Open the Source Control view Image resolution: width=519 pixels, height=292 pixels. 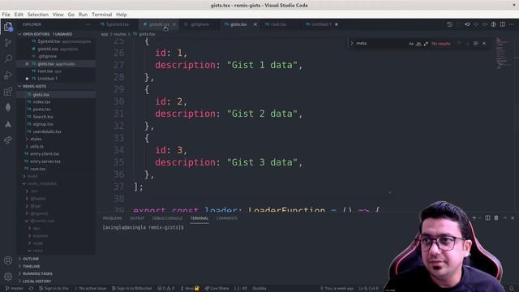tap(8, 42)
